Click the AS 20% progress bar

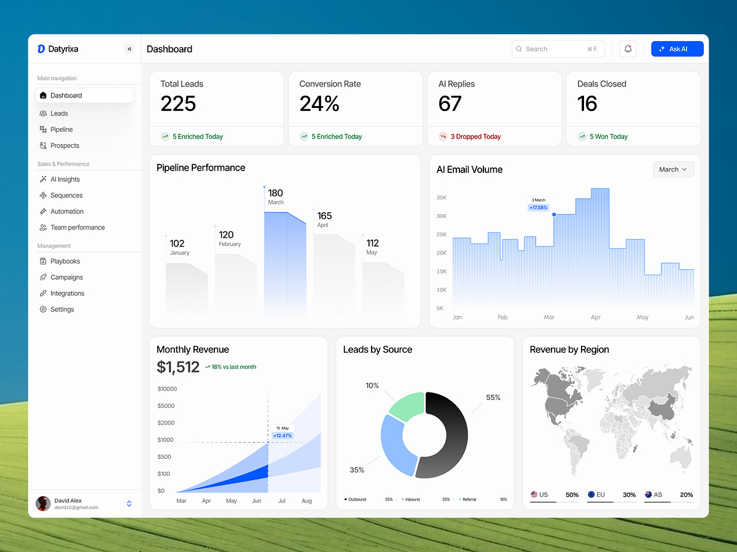(668, 502)
